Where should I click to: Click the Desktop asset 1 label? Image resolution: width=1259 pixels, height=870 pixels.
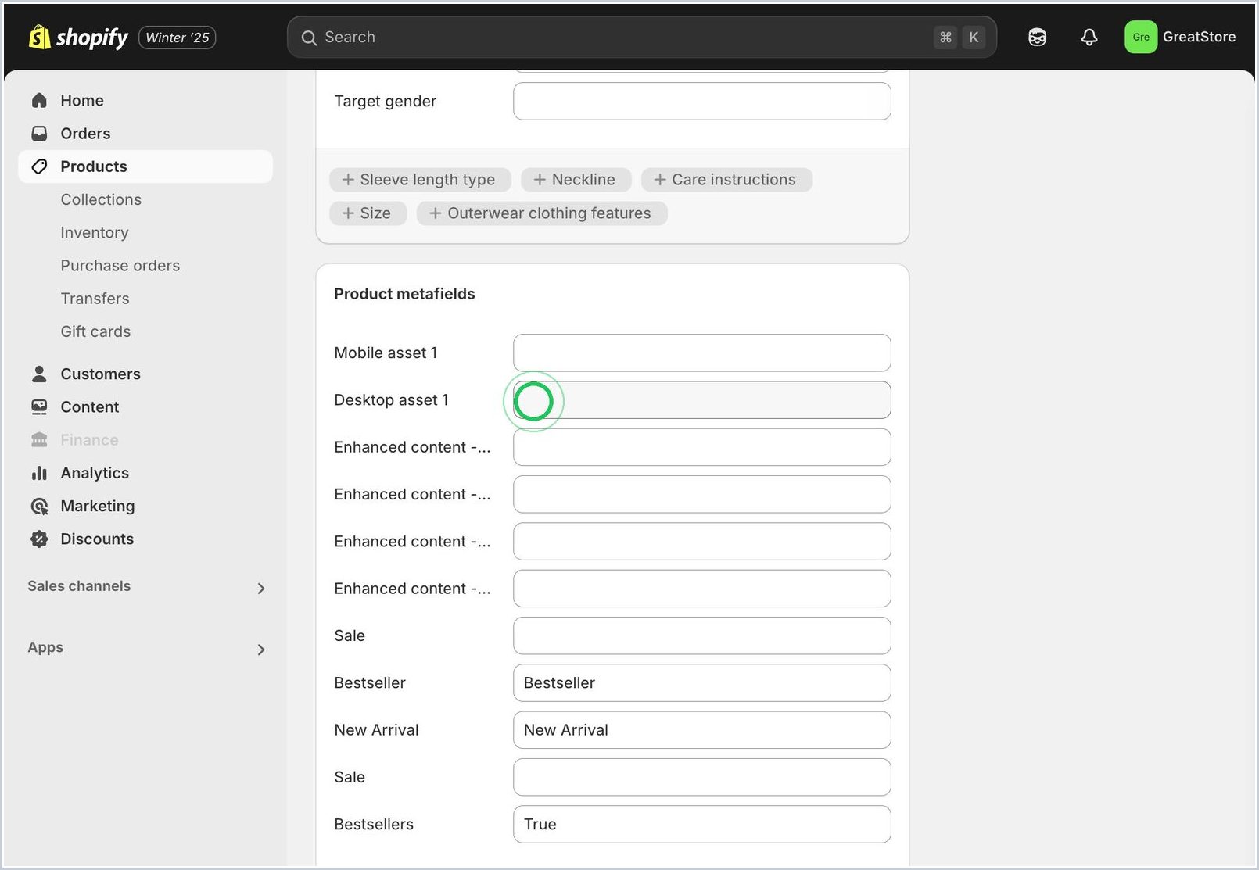(391, 400)
